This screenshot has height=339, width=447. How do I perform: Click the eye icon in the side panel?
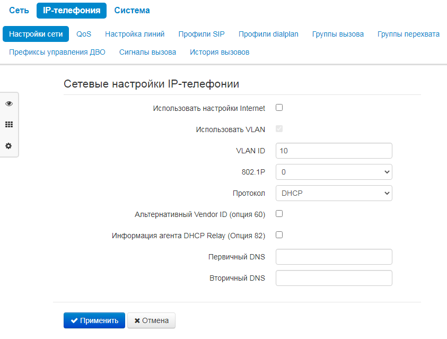coord(8,103)
